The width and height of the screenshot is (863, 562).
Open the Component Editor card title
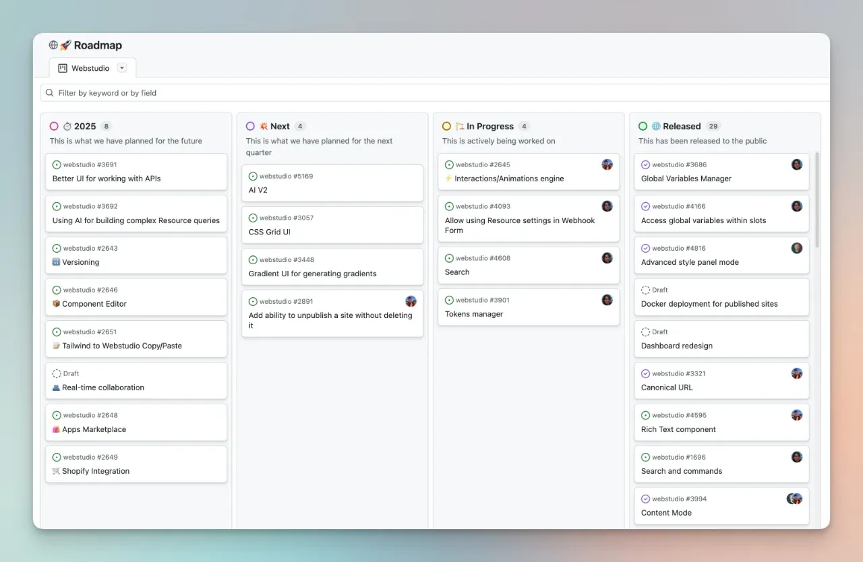[x=94, y=304]
